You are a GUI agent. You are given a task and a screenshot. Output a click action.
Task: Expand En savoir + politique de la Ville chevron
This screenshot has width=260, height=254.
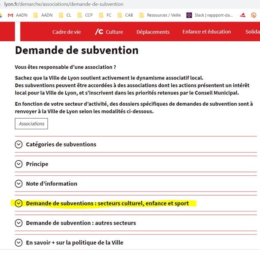tap(18, 242)
